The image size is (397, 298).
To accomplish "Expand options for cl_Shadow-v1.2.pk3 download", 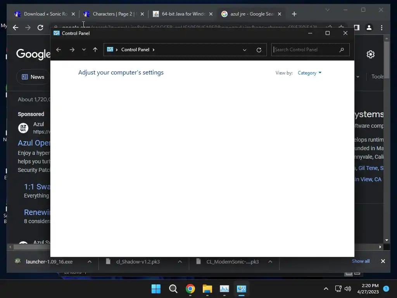I will [x=180, y=262].
